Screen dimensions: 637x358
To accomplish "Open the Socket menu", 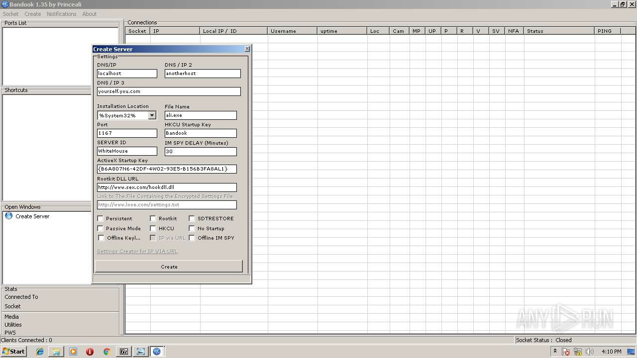I will 10,14.
